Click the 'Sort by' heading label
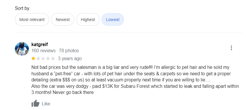 click(22, 8)
